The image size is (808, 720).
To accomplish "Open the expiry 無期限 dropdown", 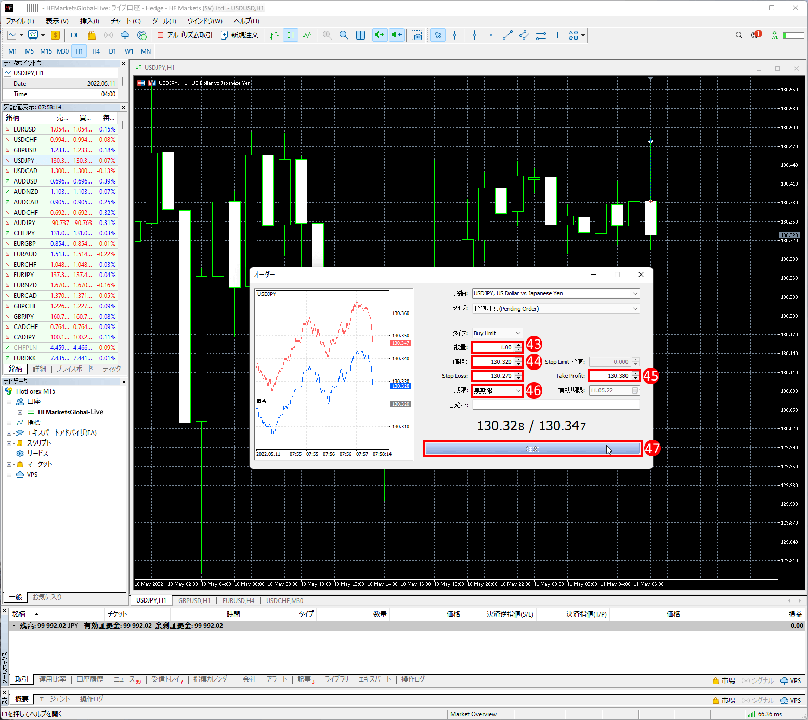I will click(497, 390).
